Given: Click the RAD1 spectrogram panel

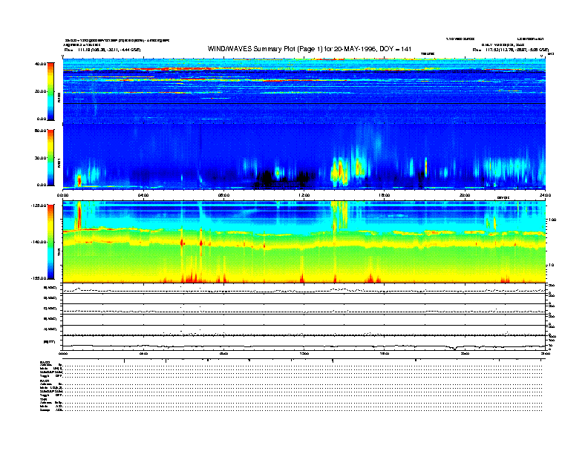Looking at the screenshot, I should (x=304, y=157).
